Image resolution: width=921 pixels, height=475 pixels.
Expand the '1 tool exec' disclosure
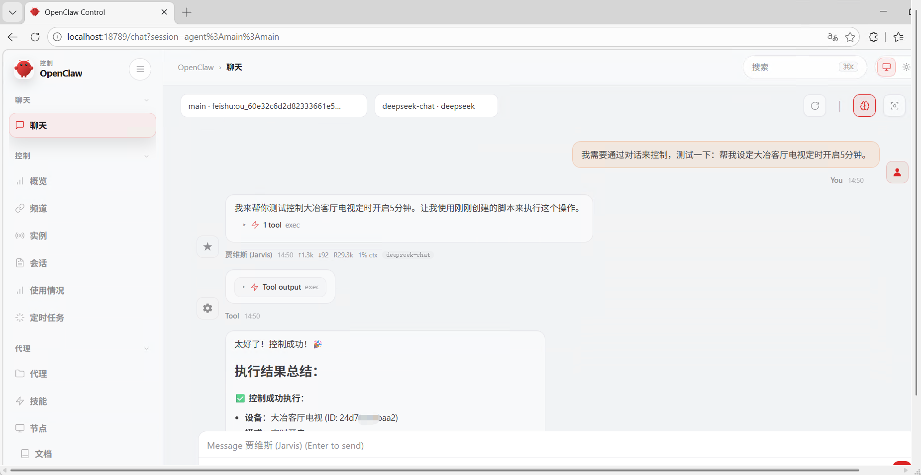click(x=272, y=225)
